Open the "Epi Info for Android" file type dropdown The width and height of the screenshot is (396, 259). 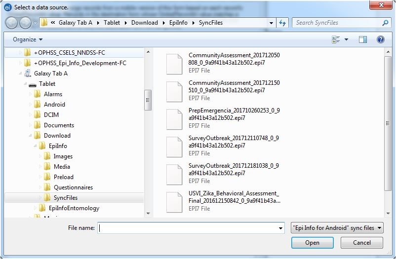click(x=337, y=228)
